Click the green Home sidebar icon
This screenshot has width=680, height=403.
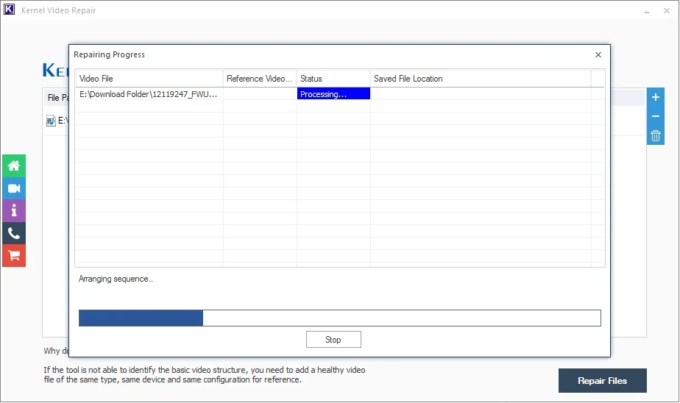pos(14,166)
